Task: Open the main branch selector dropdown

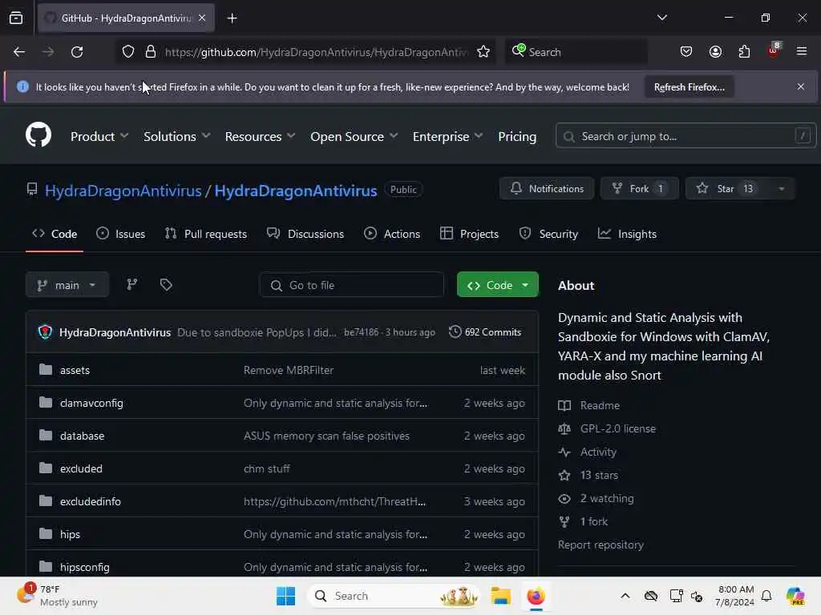Action: 67,285
